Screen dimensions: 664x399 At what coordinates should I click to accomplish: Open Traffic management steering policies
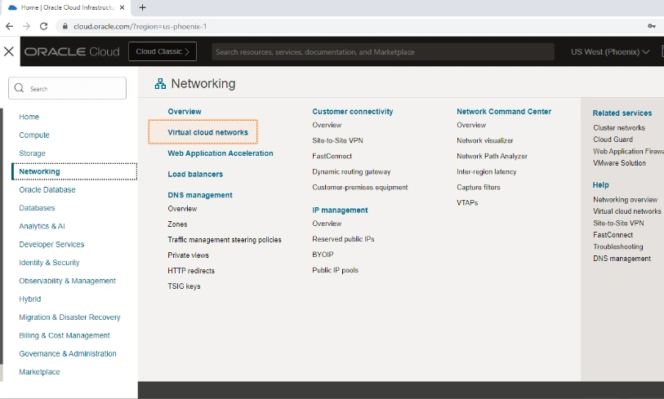[x=225, y=240]
